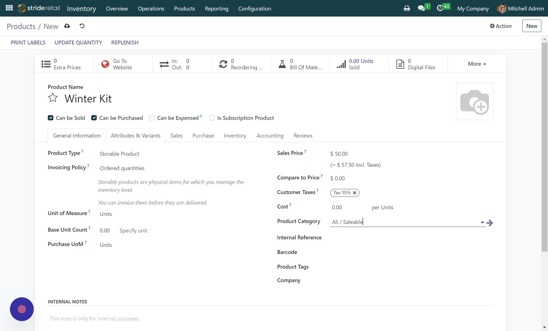
Task: Switch to Accounting tab
Action: click(x=270, y=136)
